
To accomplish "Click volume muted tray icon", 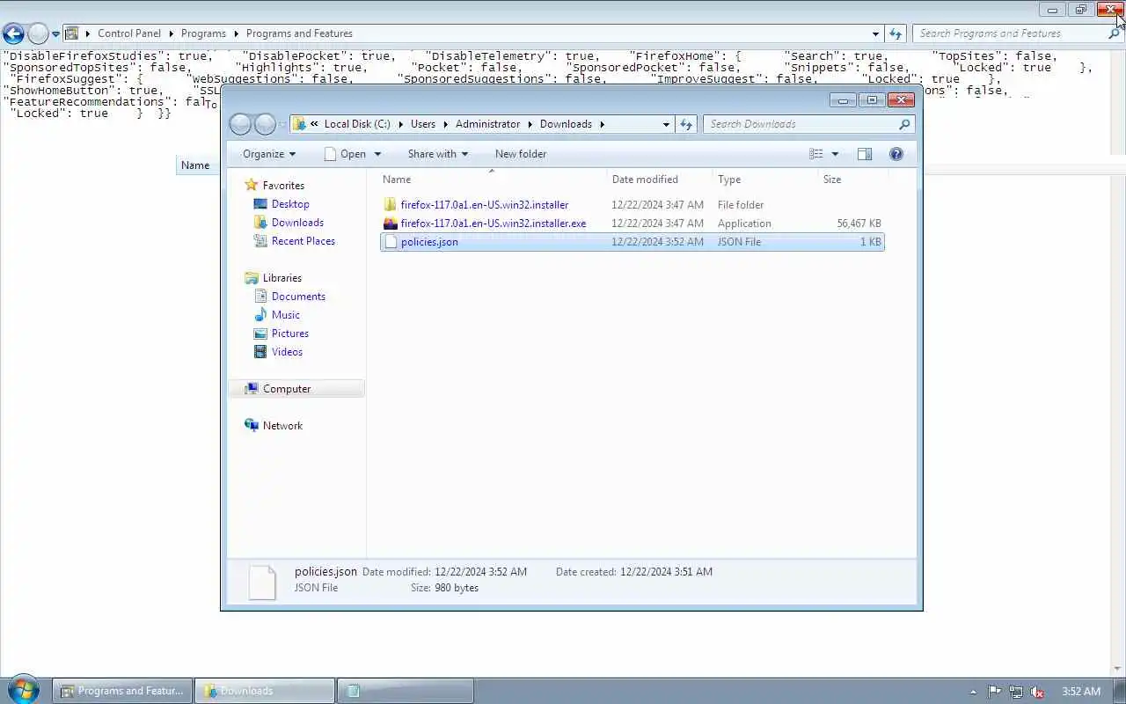I will coord(1037,692).
